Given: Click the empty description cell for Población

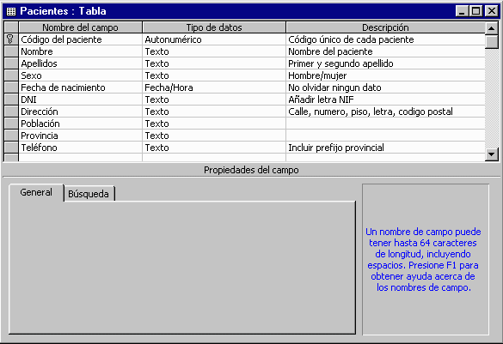Looking at the screenshot, I should point(385,124).
